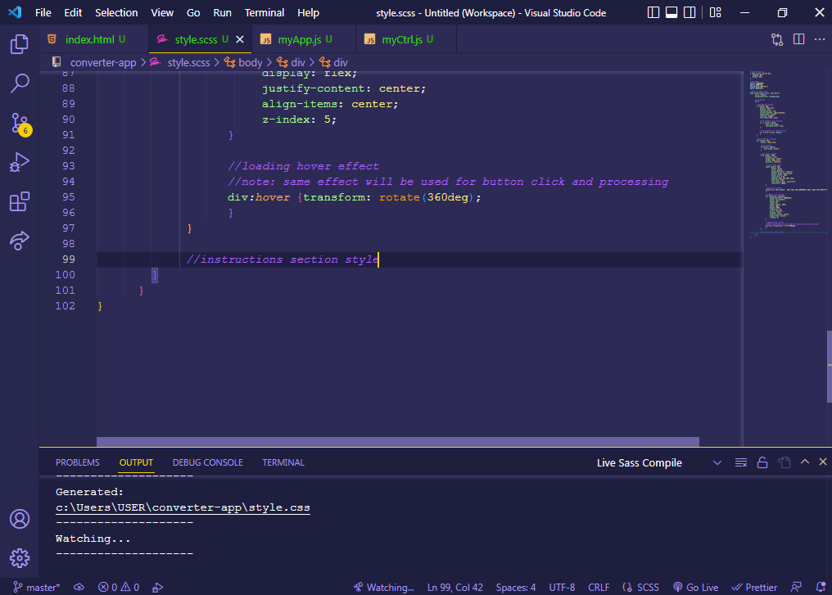Open the Extensions view

click(20, 201)
